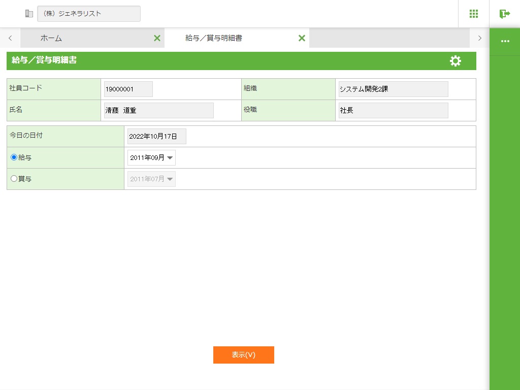Click the (株) ジェネラリスト company field
Image resolution: width=520 pixels, height=390 pixels.
tap(89, 14)
